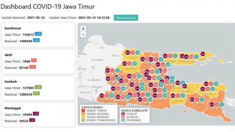Click the blue +248 Jawa Timur confirmation badge
Viewport: 235px width, 132px height.
[x=38, y=34]
